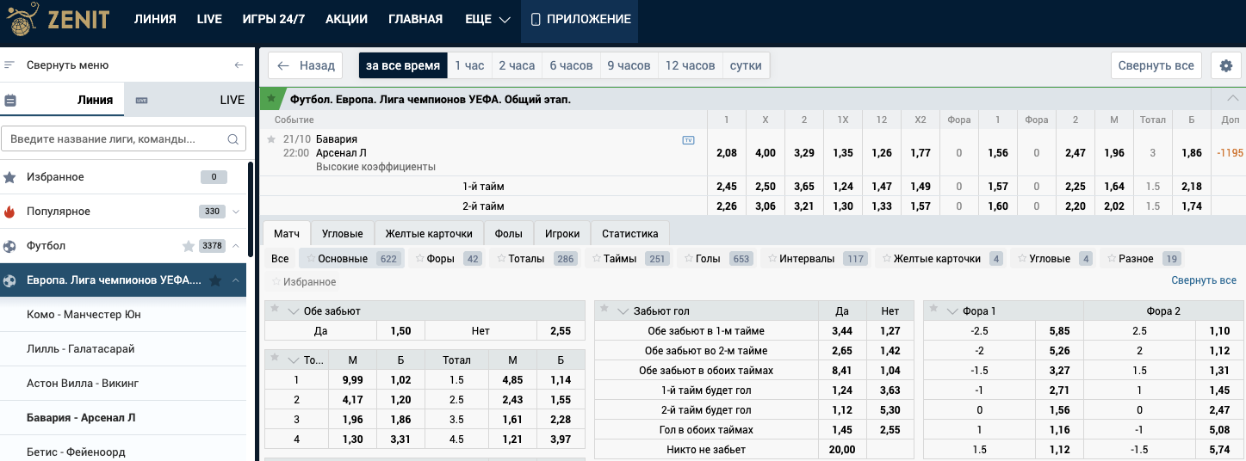The width and height of the screenshot is (1246, 461).
Task: Open settings via gear icon
Action: click(x=1226, y=65)
